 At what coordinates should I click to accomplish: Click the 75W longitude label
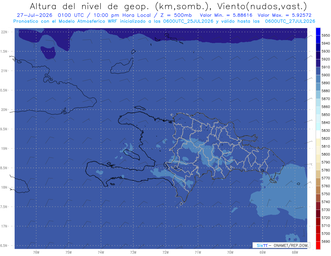(69, 252)
